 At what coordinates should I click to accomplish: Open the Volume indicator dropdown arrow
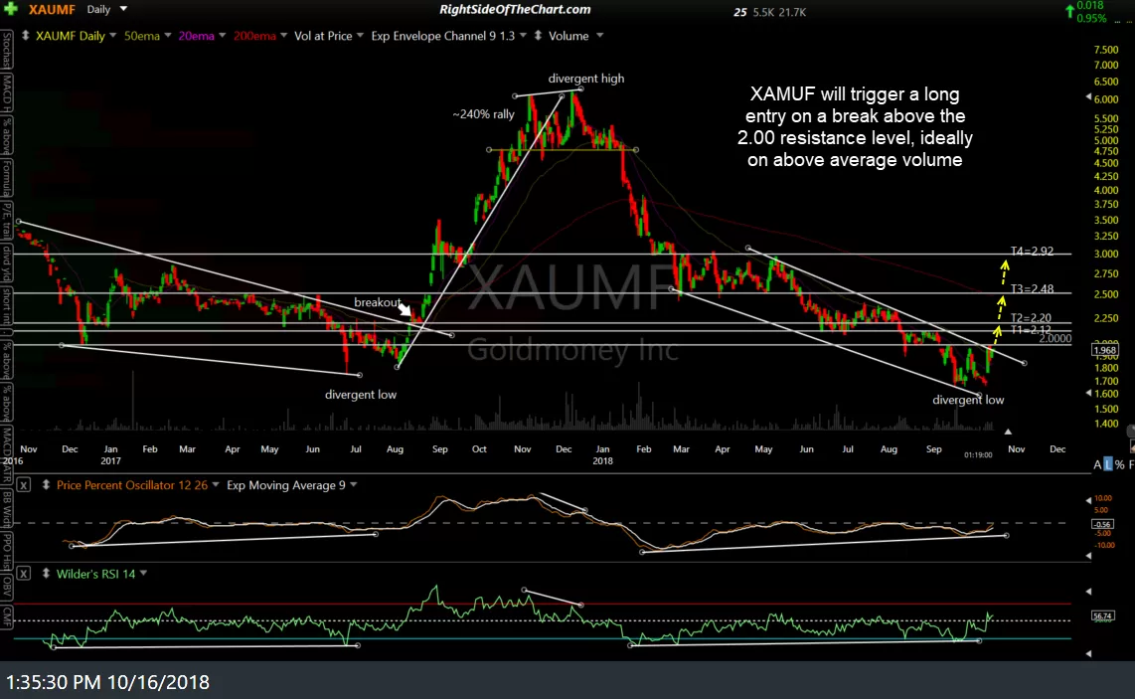point(599,36)
